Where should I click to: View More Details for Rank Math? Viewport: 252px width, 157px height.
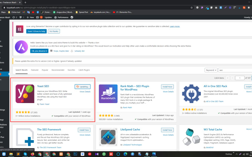tap(168, 92)
